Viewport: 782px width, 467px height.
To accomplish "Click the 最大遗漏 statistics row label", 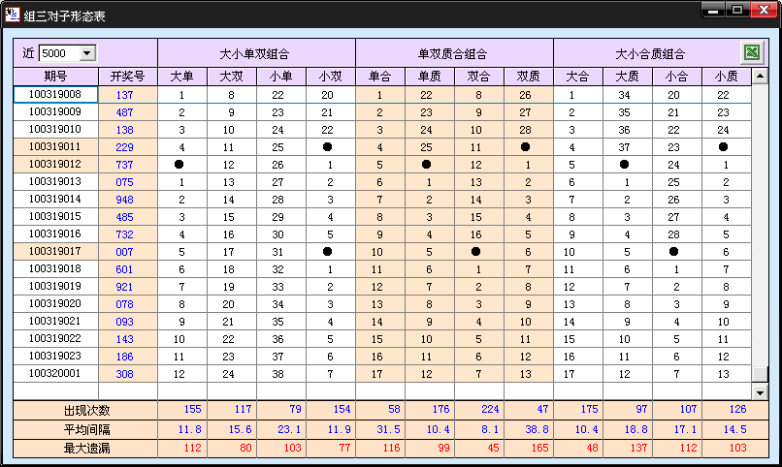I will (84, 449).
